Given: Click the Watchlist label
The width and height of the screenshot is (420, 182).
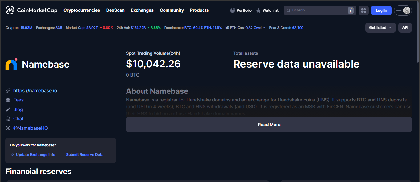Looking at the screenshot, I should tap(271, 10).
